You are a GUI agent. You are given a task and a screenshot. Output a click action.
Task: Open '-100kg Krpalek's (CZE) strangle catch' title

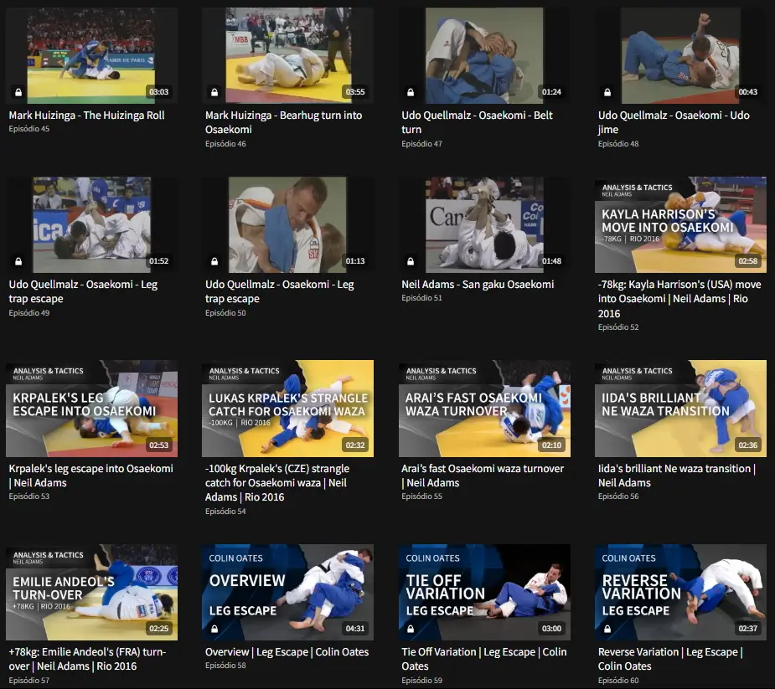(277, 482)
